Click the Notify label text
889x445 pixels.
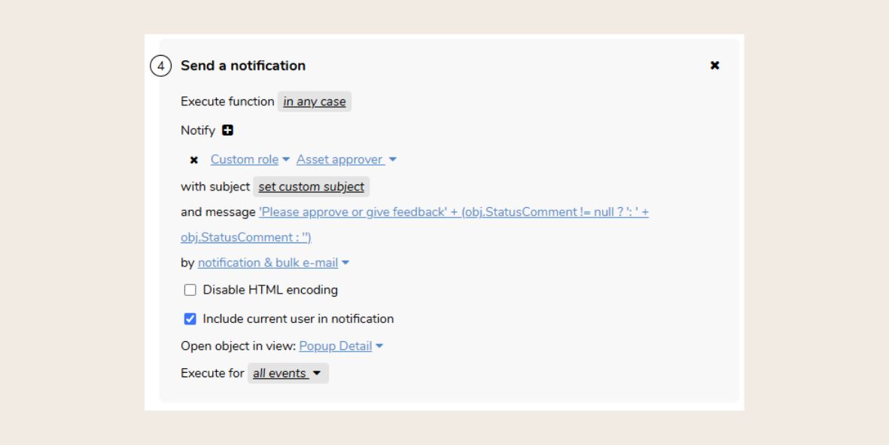point(197,130)
